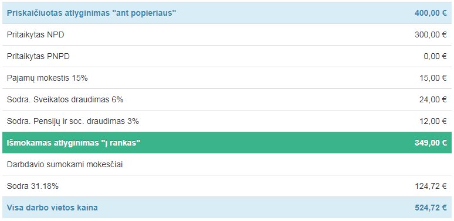
Task: Click the green Išmokamas atlyginimas "į rankas" row
Action: (x=227, y=143)
